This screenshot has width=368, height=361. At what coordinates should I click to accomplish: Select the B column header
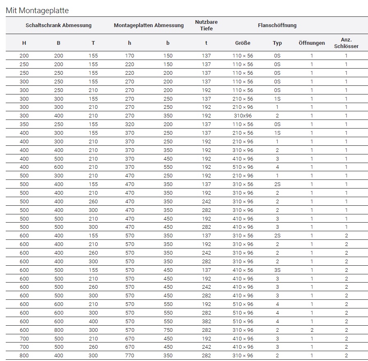coord(58,43)
